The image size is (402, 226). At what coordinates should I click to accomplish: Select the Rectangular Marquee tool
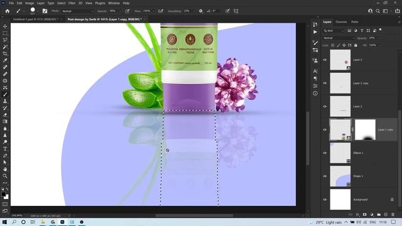5,33
